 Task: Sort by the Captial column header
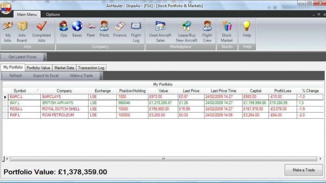click(256, 91)
